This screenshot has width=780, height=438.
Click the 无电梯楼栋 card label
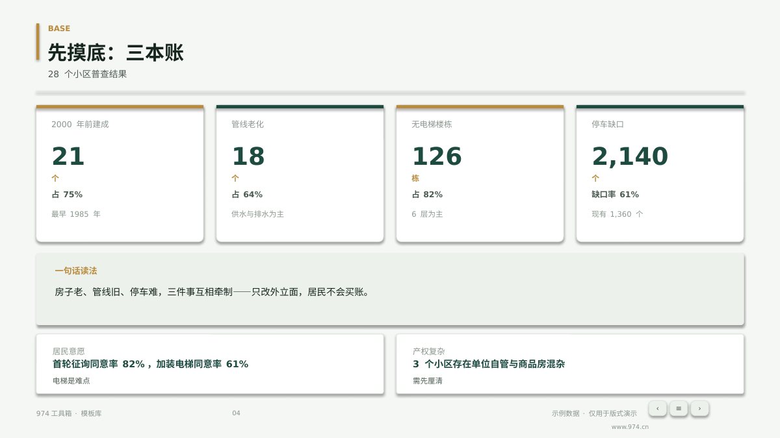click(432, 124)
